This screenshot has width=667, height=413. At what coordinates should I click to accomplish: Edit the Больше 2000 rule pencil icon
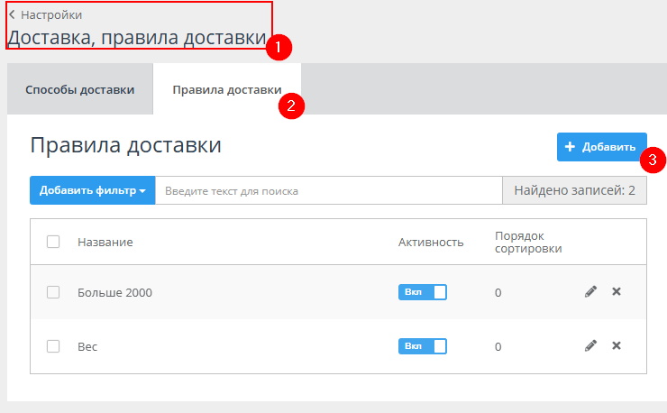[590, 291]
